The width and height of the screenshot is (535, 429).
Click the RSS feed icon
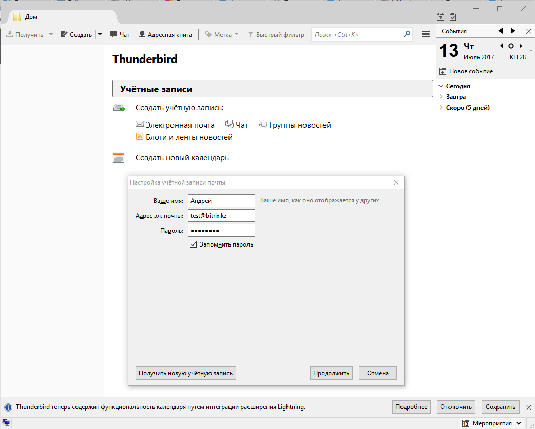[x=140, y=136]
